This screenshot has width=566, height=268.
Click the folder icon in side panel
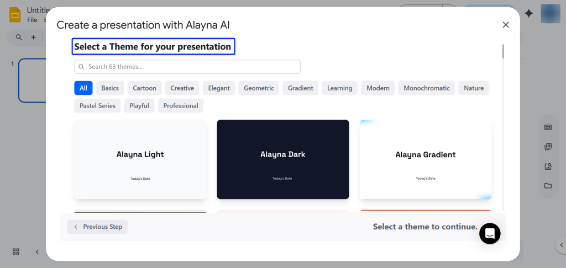coord(548,186)
